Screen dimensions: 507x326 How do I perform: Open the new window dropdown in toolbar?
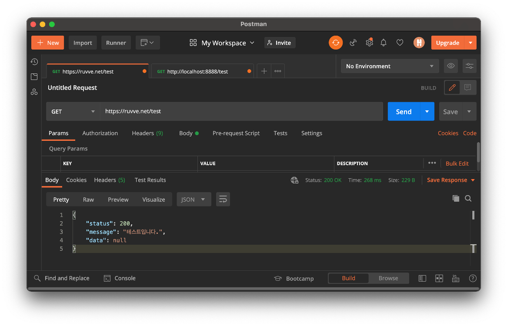[x=147, y=43]
